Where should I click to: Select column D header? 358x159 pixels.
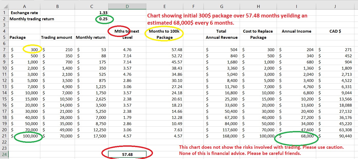pyautogui.click(x=127, y=6)
